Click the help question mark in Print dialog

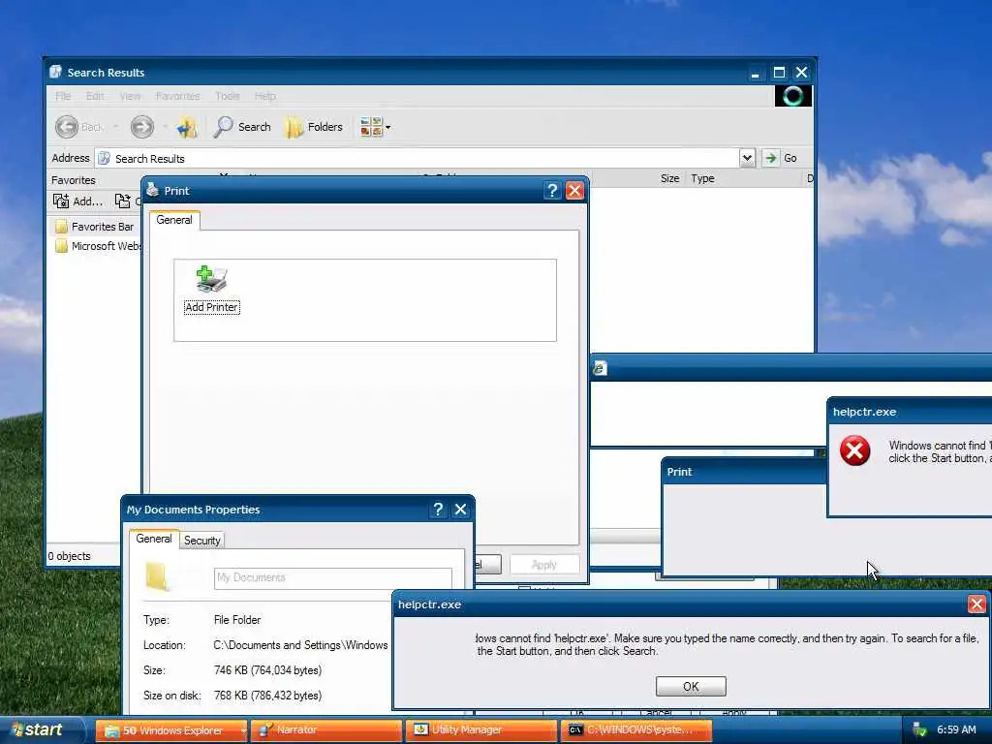[552, 191]
